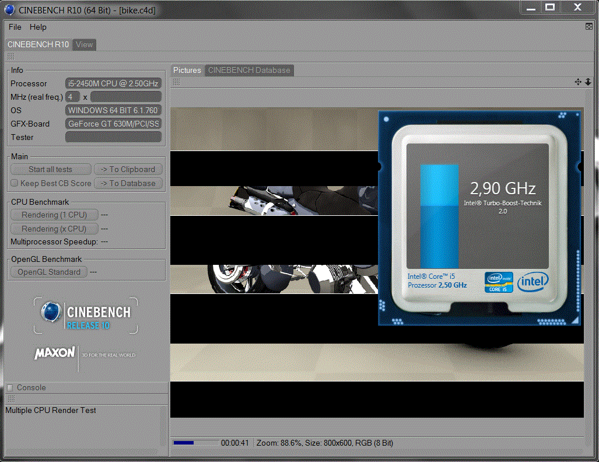Toggle the Console checkbox

click(10, 387)
